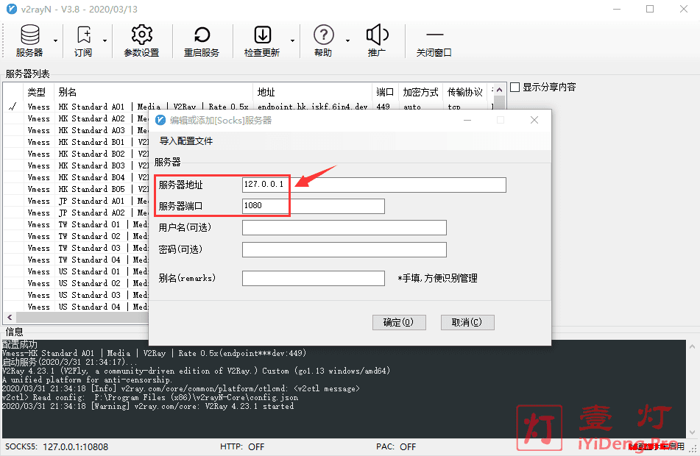
Task: Focus the 用户名(可选) input field
Action: [x=344, y=227]
